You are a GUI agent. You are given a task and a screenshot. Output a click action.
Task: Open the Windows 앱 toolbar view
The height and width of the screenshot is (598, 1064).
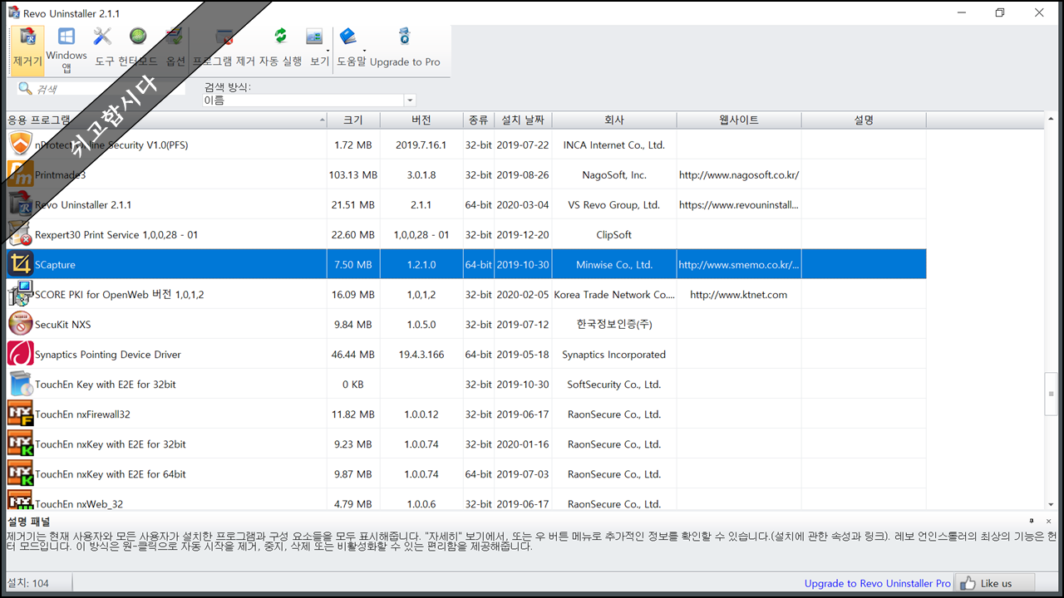(66, 50)
